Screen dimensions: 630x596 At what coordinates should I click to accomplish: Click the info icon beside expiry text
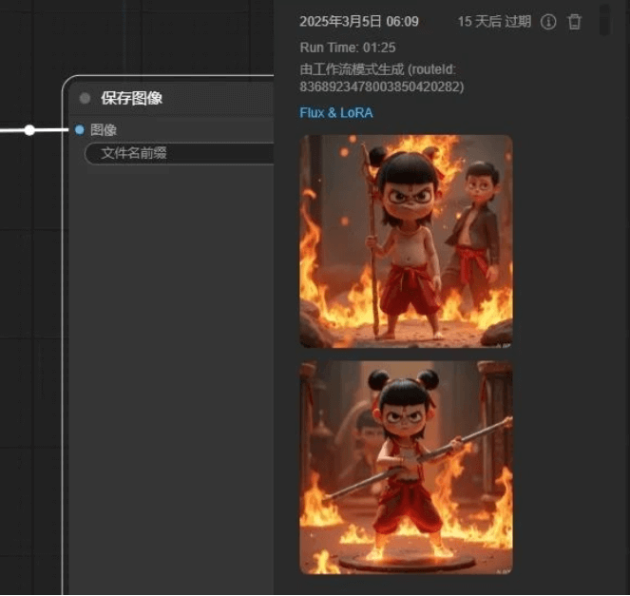548,22
